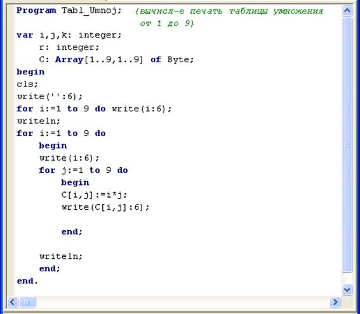Click the final 'end.' line
Image resolution: width=360 pixels, height=314 pixels.
(x=27, y=281)
